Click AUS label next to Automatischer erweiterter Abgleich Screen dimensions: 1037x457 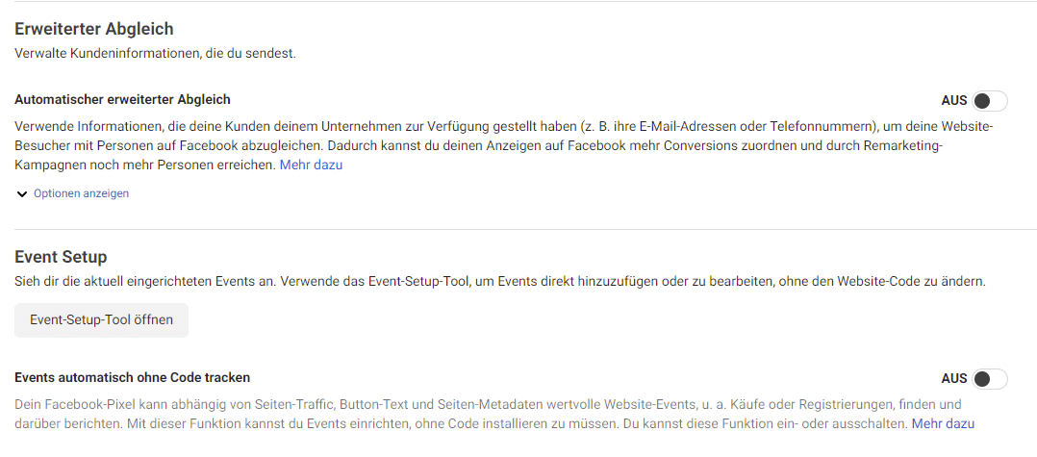[x=953, y=100]
